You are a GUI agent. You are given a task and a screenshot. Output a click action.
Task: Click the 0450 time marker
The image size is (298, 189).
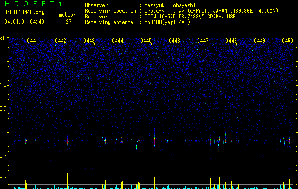(288, 41)
